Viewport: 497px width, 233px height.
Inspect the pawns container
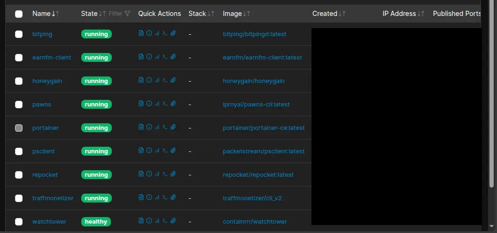coord(149,104)
